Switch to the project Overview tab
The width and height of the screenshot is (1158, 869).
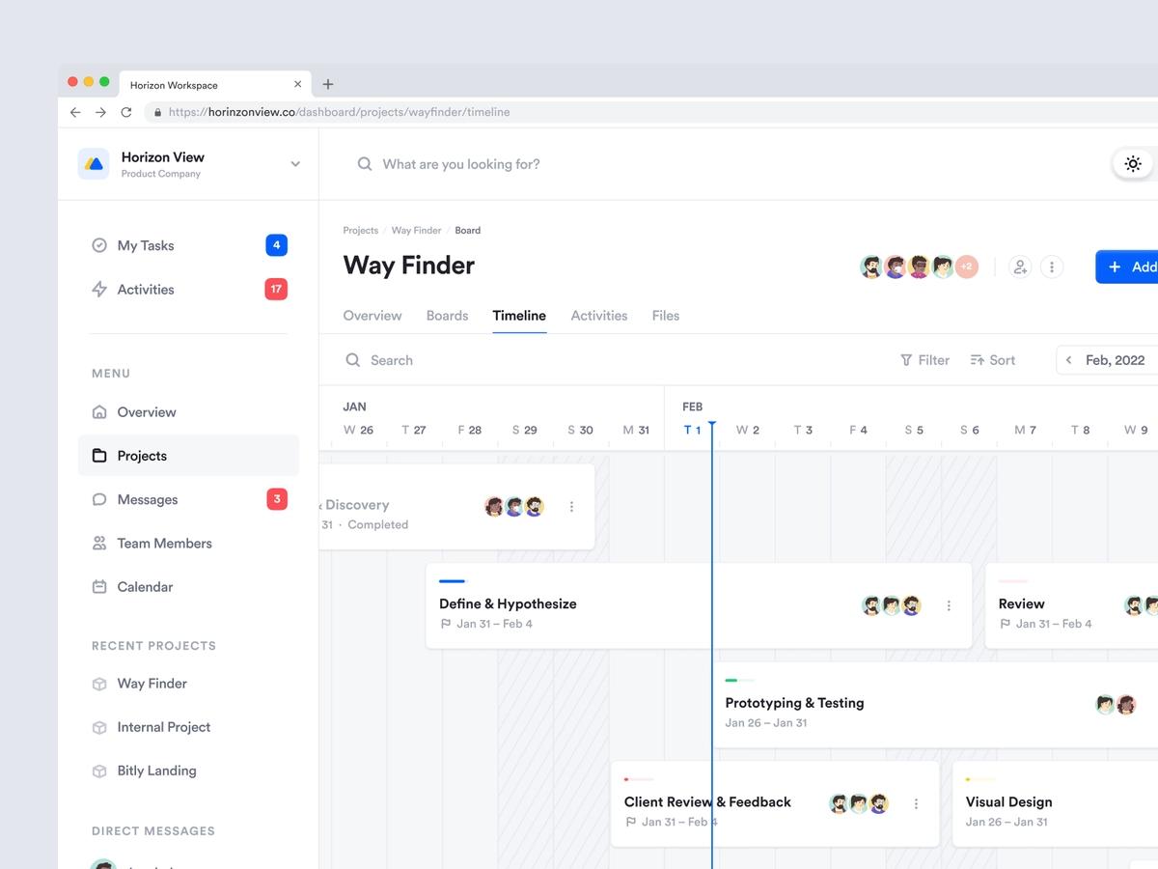pos(372,316)
